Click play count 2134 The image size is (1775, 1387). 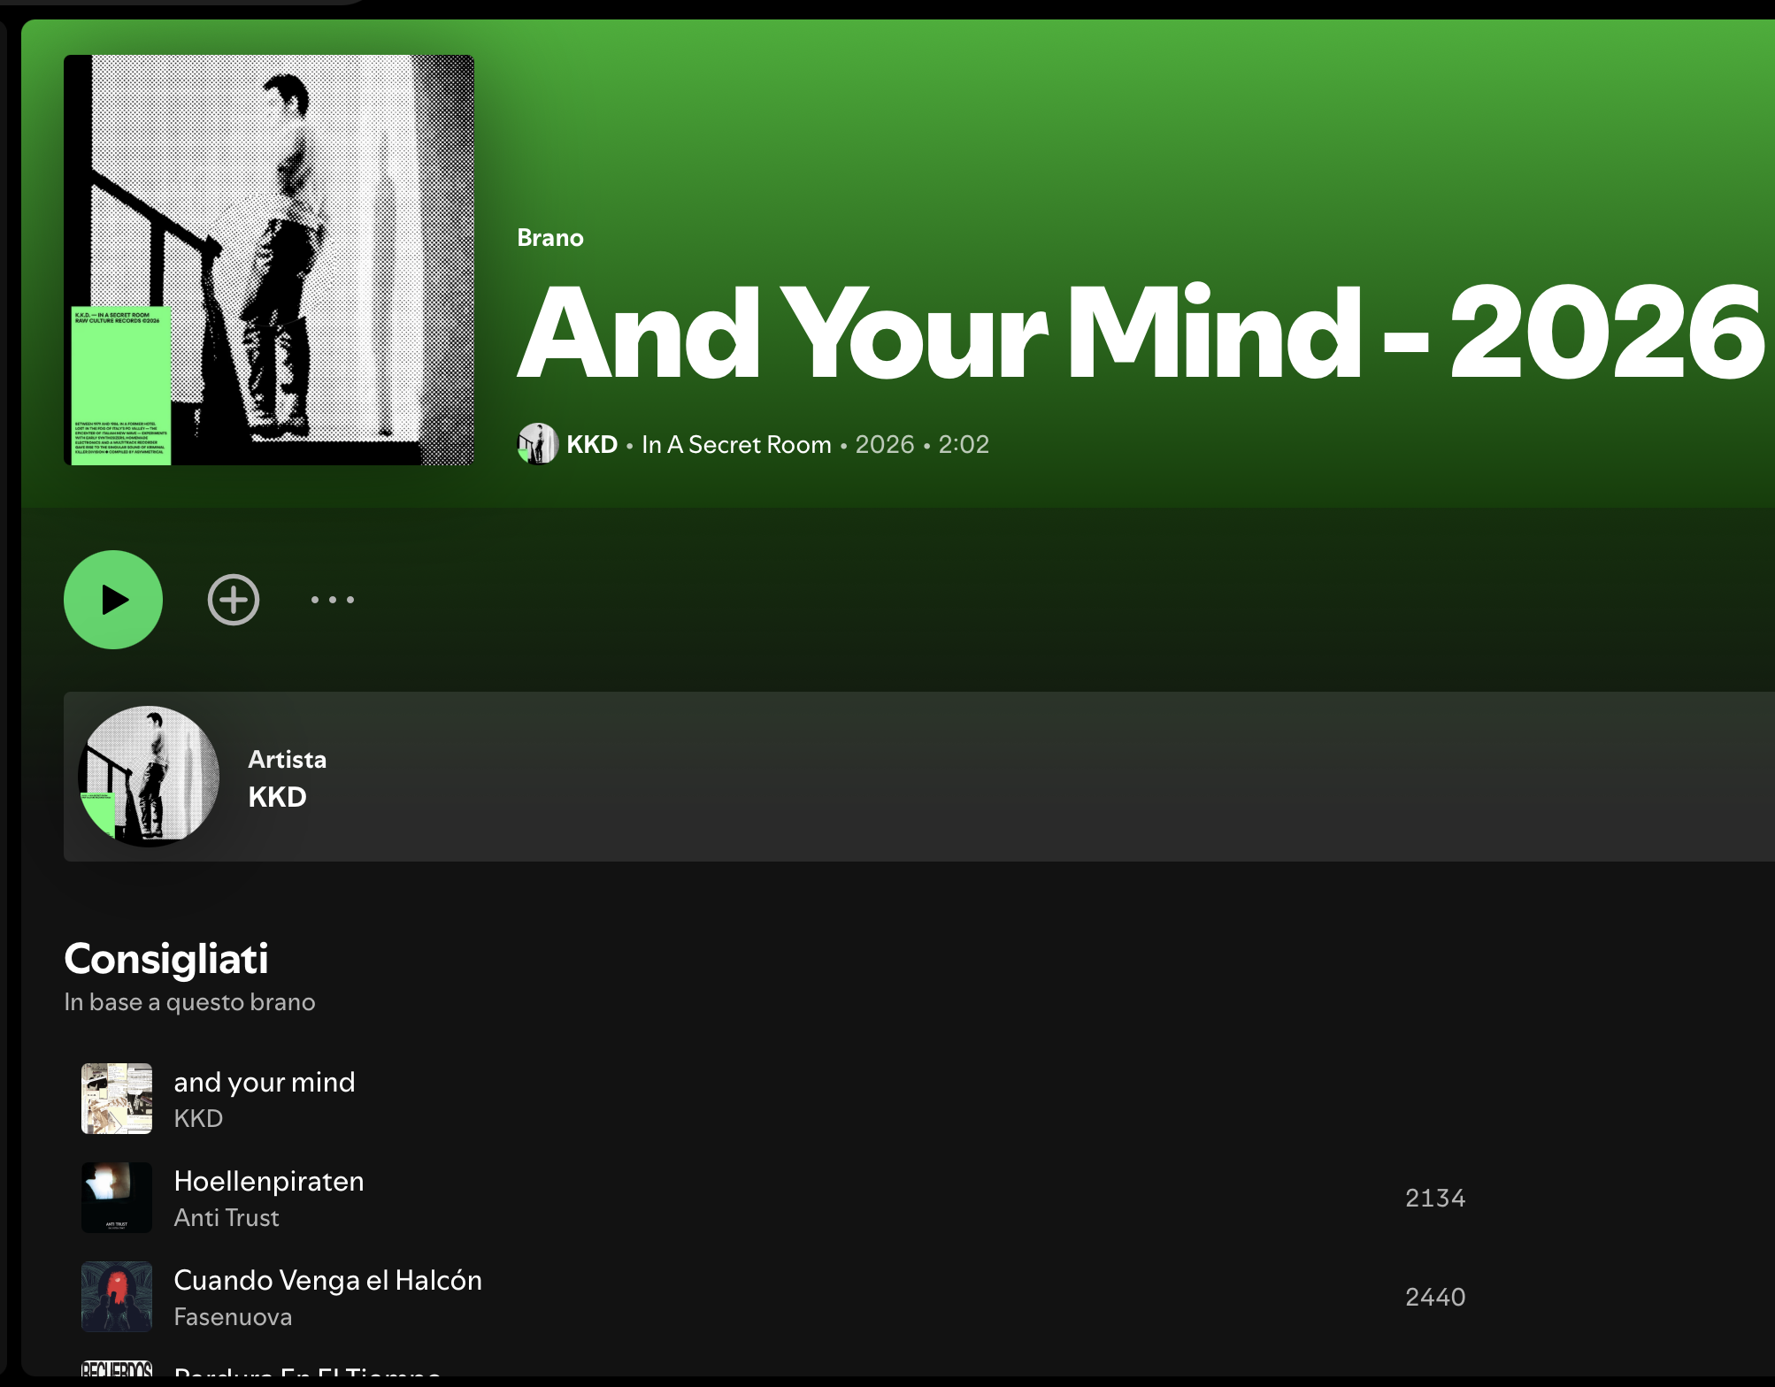click(x=1435, y=1198)
